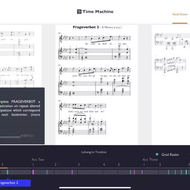Select Act Two scene number 4
Viewport: 190px width, 190px height.
pyautogui.click(x=104, y=165)
